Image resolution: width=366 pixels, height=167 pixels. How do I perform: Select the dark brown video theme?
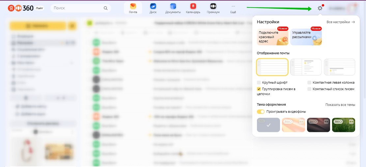coord(318,125)
